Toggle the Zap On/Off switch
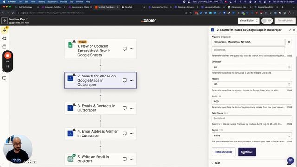297x167 pixels. (267, 20)
